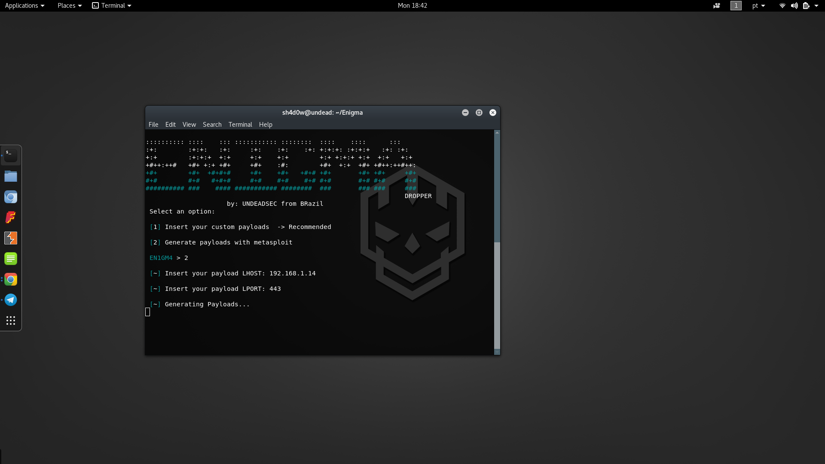Image resolution: width=825 pixels, height=464 pixels.
Task: Open the pt keyboard layout dropdown
Action: (x=758, y=6)
